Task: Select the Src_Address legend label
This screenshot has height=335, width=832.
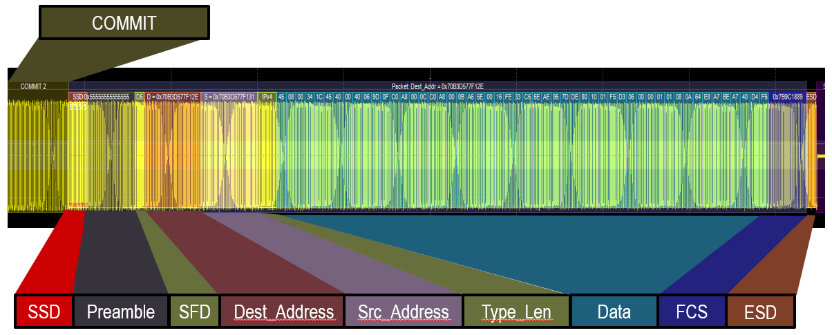Action: 403,312
